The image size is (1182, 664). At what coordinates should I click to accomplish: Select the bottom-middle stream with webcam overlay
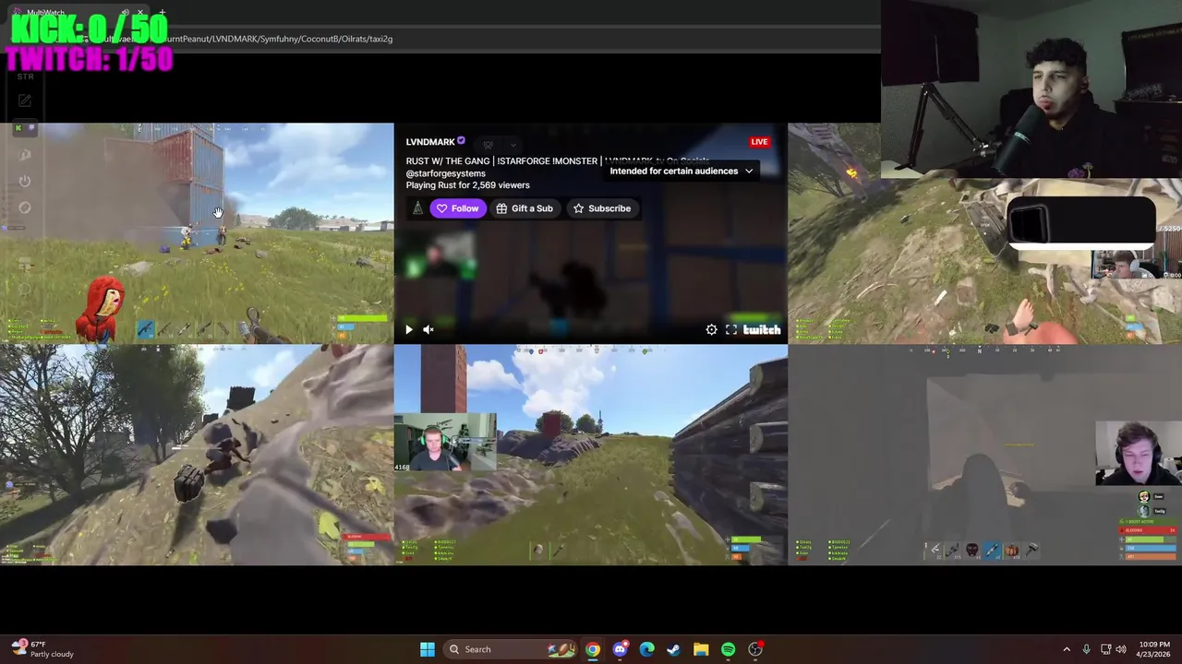point(591,455)
